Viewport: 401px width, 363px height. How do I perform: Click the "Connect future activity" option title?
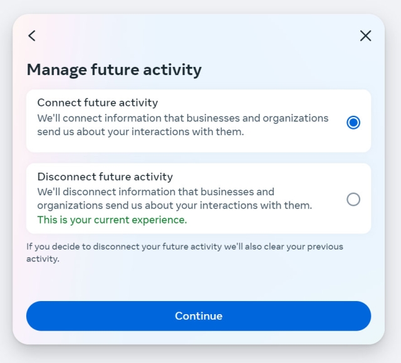coord(97,103)
